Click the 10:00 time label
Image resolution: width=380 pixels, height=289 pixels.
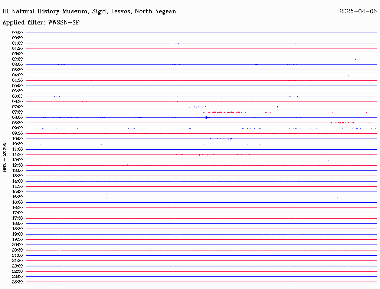point(17,139)
